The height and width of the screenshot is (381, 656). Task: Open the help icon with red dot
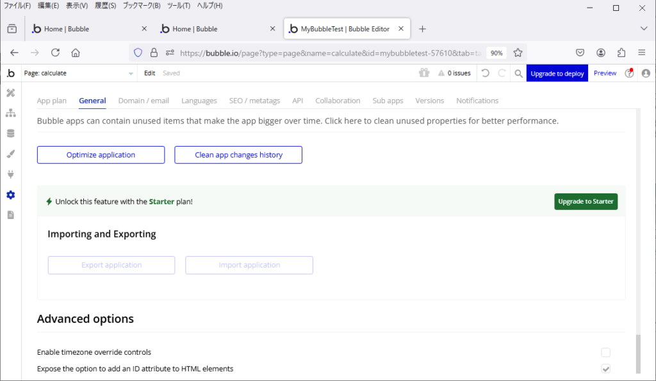tap(629, 73)
